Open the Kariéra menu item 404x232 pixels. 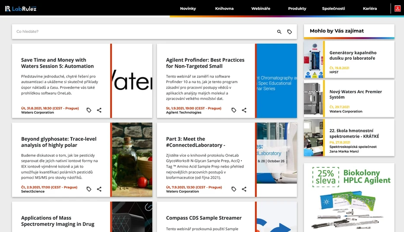[x=370, y=9]
